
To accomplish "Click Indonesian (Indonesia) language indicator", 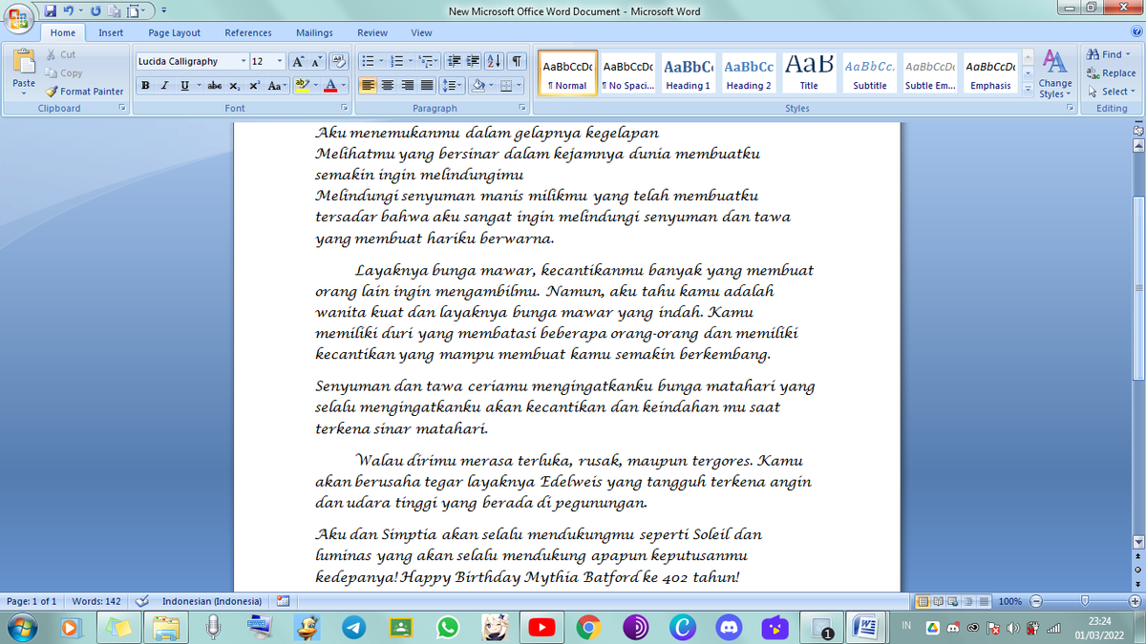I will (x=212, y=601).
